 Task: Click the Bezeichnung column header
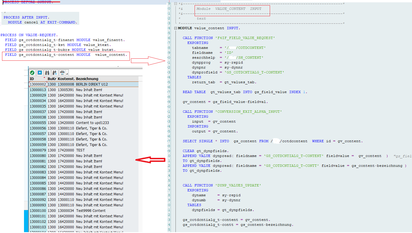[x=87, y=79]
